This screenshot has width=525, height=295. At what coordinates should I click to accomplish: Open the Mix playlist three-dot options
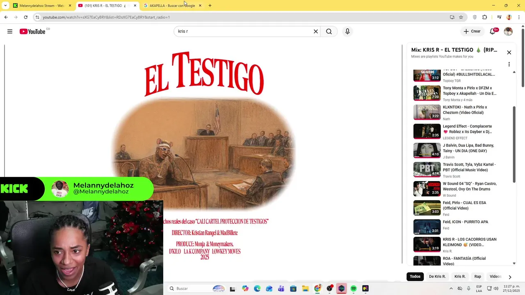pos(509,64)
